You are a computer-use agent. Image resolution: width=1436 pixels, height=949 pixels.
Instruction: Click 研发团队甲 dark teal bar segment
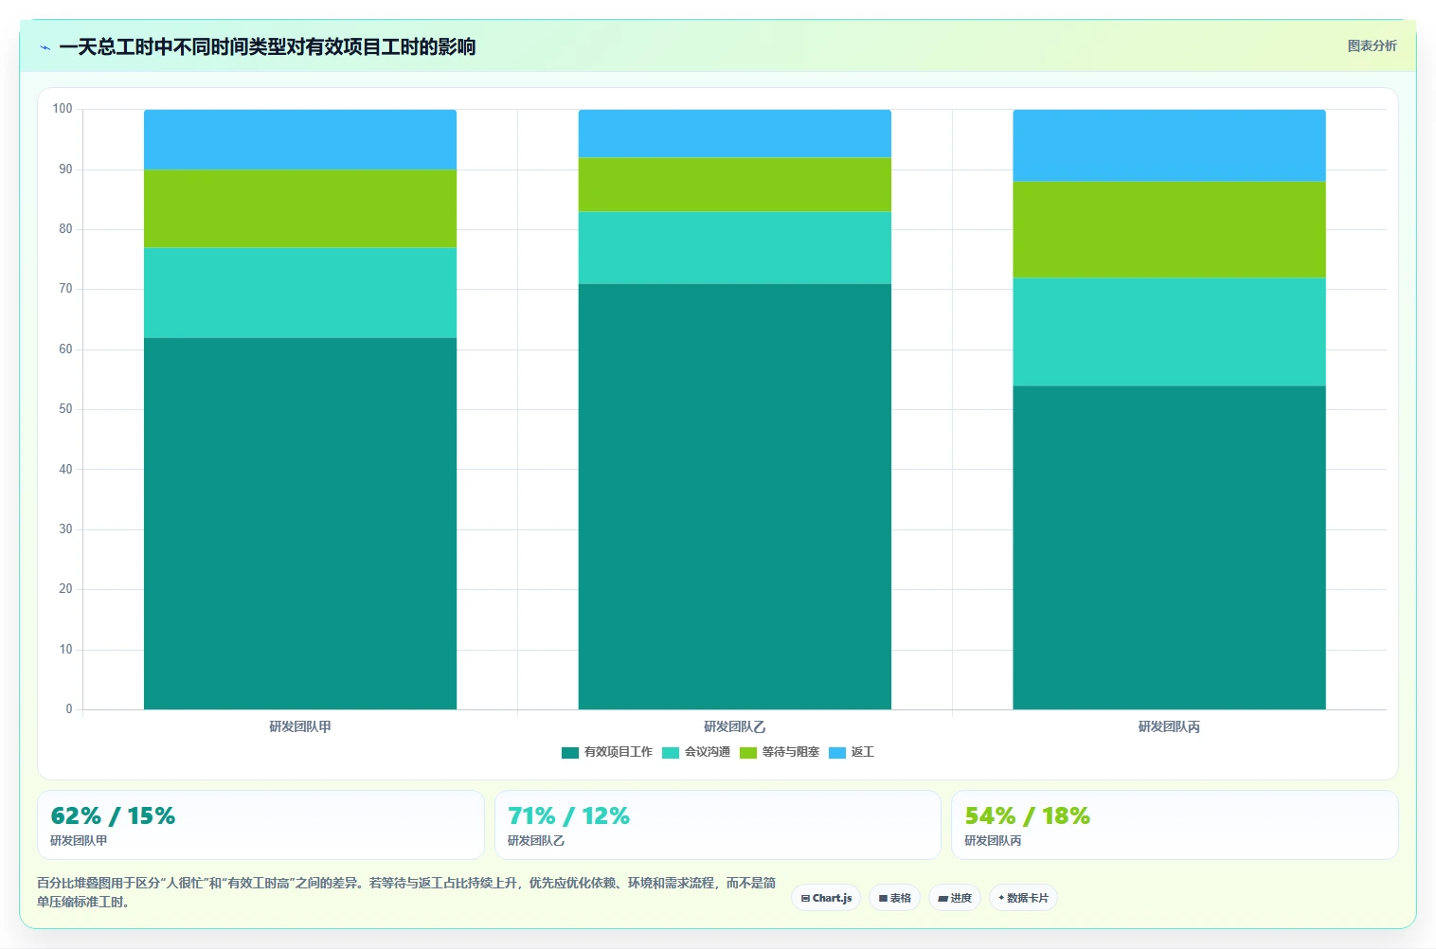pyautogui.click(x=300, y=524)
